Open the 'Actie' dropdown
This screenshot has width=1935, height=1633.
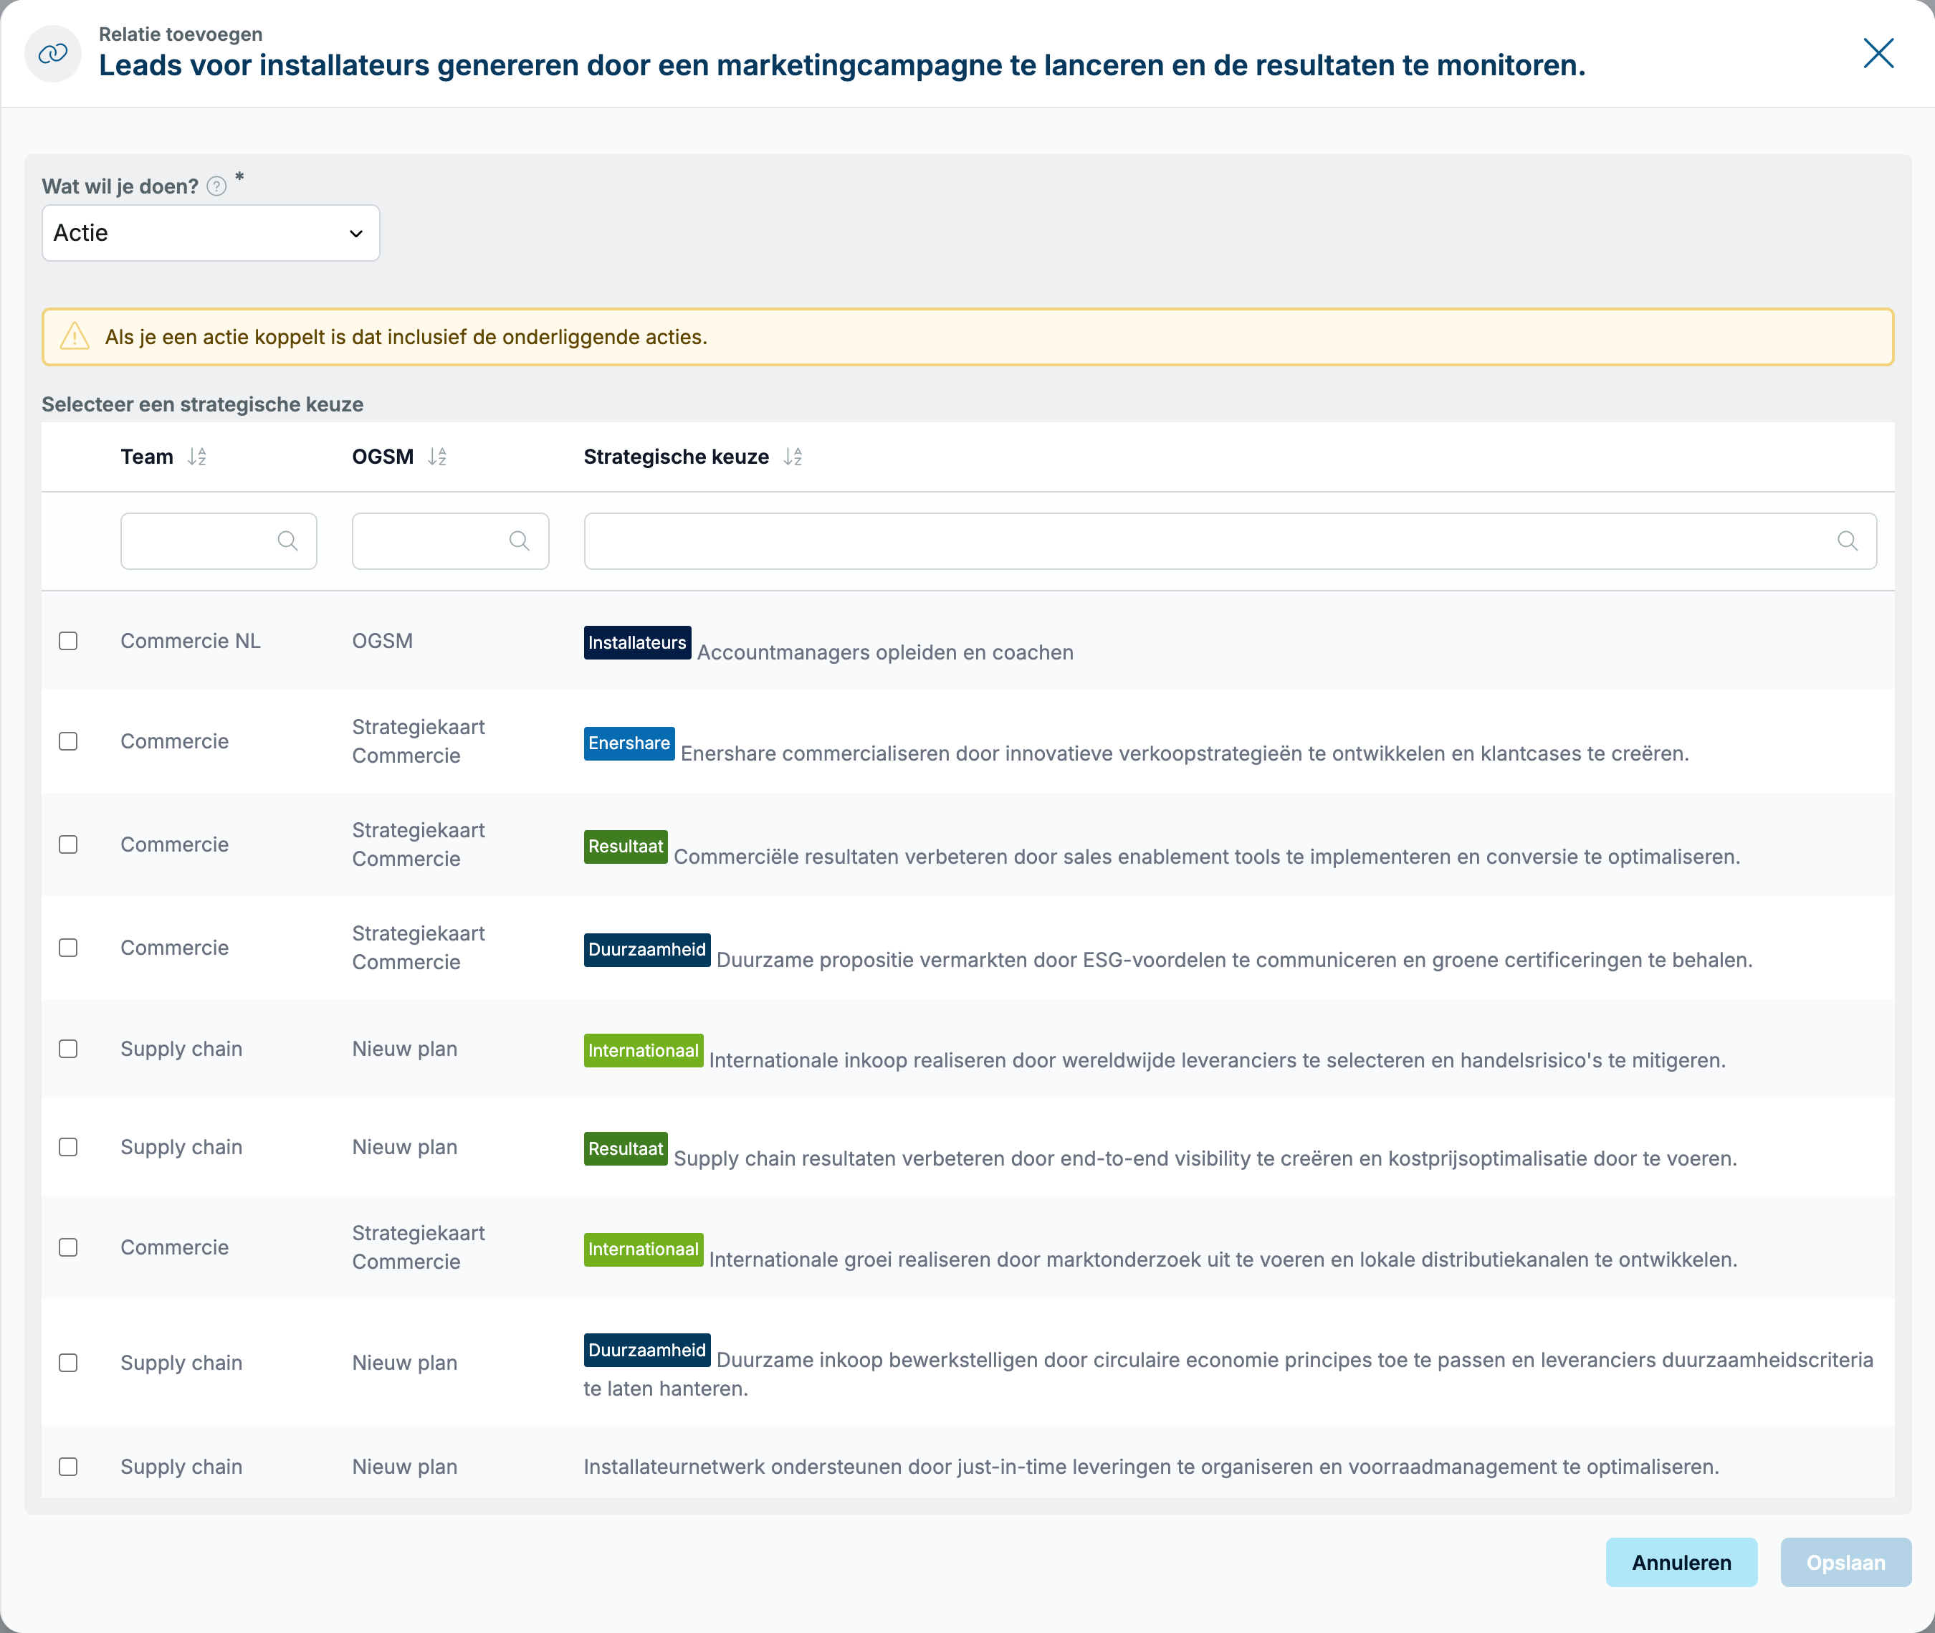211,232
